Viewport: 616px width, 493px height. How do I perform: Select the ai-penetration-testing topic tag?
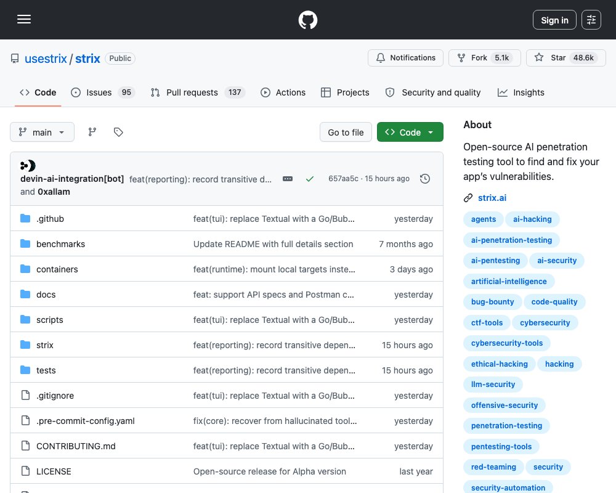[x=511, y=240]
